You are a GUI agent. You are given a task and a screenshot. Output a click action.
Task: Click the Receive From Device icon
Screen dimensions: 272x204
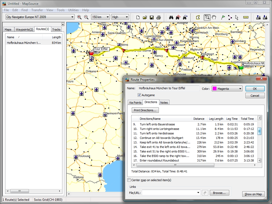click(x=265, y=17)
